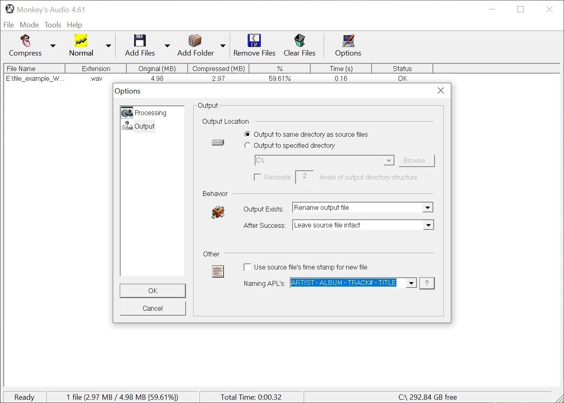Enable use source file's time stamp checkbox
Screen dimensions: 564x403
pos(248,267)
